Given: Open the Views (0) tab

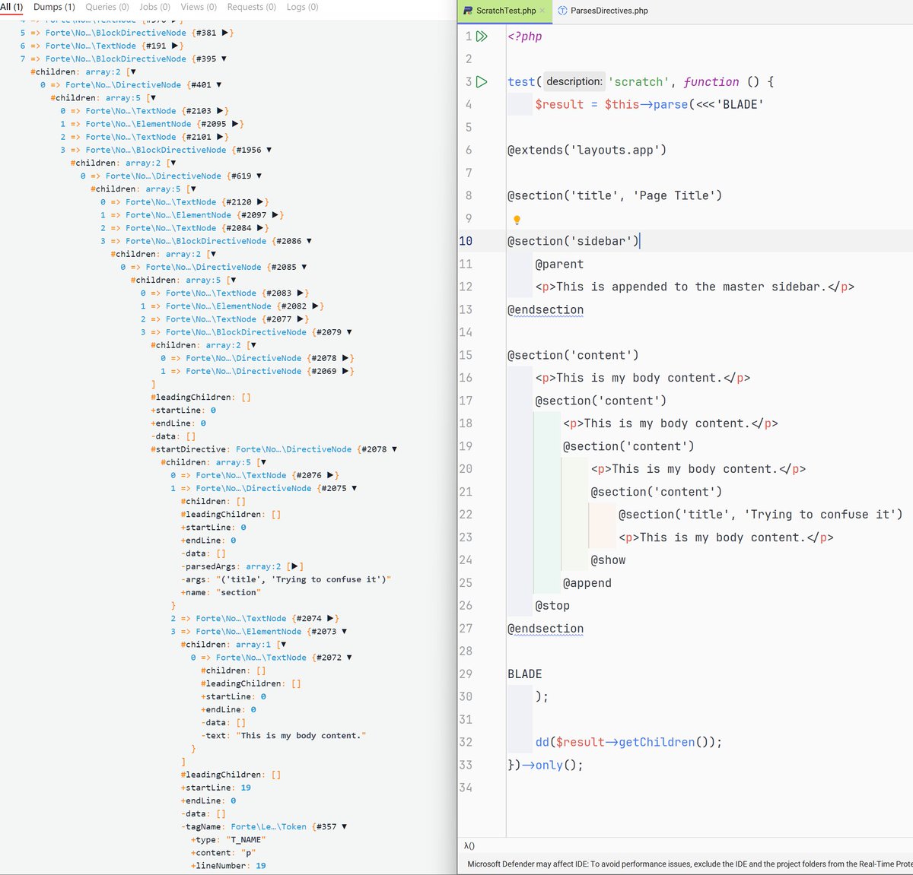Looking at the screenshot, I should pyautogui.click(x=199, y=7).
